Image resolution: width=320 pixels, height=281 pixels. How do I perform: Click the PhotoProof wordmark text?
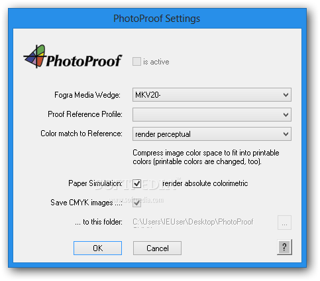pyautogui.click(x=84, y=61)
